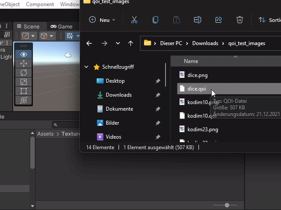
Task: Open the recent locations dropdown chevron
Action: pyautogui.click(x=118, y=43)
